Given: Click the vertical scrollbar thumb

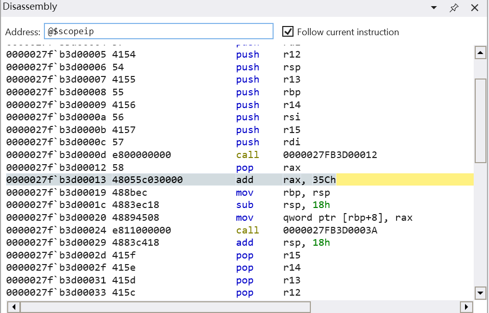Looking at the screenshot, I should coord(480,120).
